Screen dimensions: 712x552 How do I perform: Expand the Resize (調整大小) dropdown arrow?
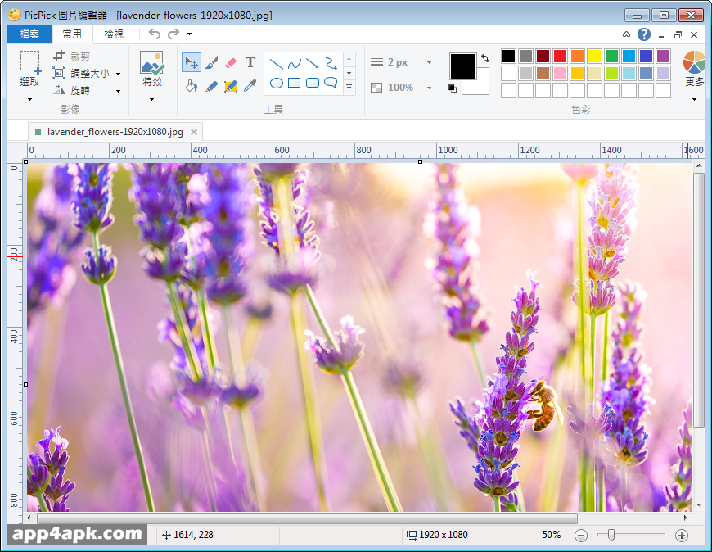click(119, 74)
